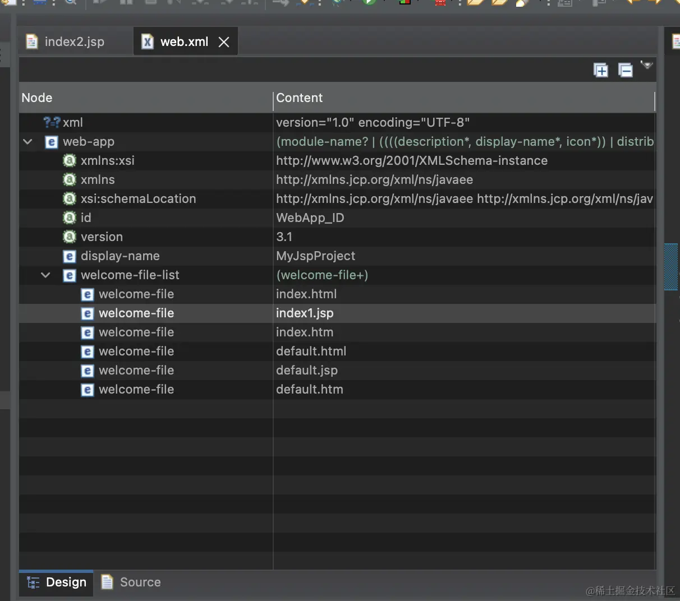Viewport: 680px width, 601px height.
Task: Click the Content column header
Action: click(x=465, y=98)
